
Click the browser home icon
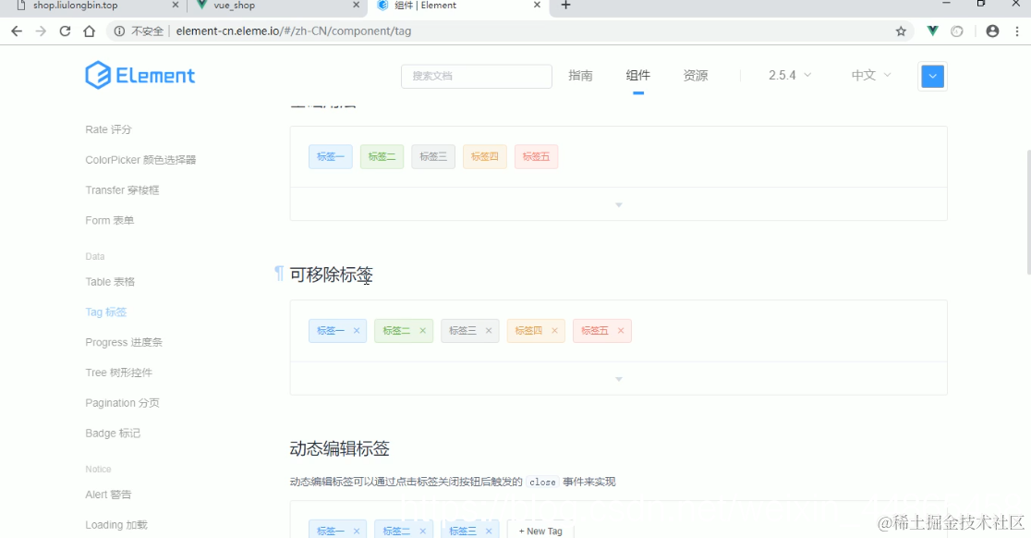tap(87, 30)
